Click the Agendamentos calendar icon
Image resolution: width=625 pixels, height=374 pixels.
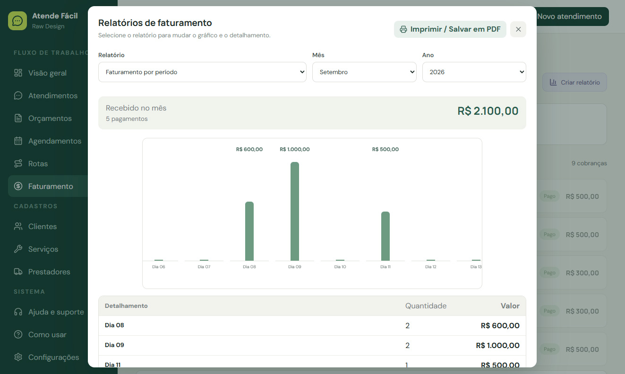pyautogui.click(x=18, y=141)
